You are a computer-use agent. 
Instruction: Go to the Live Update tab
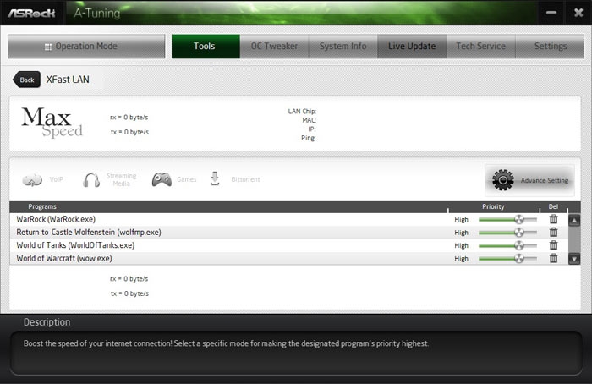(x=412, y=46)
